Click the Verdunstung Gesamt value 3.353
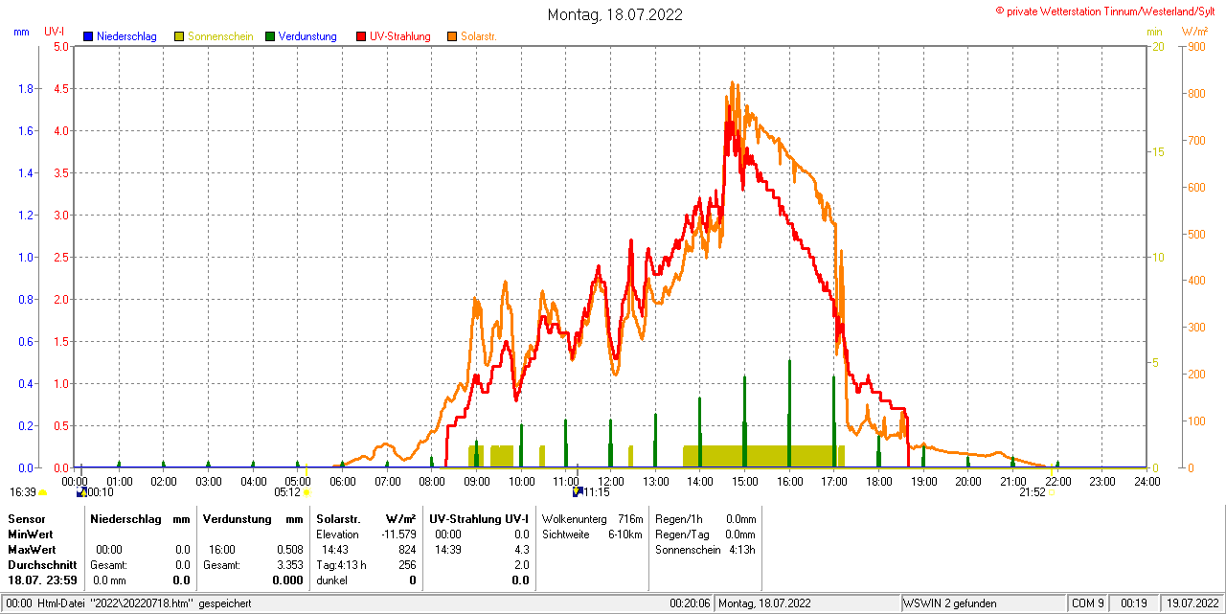This screenshot has height=614, width=1226. pos(289,565)
